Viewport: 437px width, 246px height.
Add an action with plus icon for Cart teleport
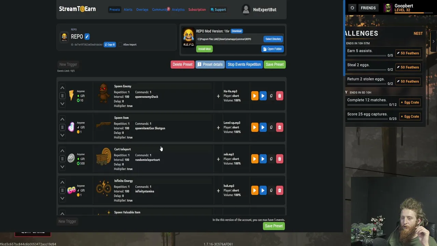218,159
